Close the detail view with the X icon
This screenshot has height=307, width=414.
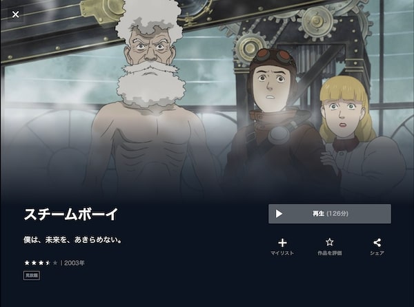[x=16, y=14]
